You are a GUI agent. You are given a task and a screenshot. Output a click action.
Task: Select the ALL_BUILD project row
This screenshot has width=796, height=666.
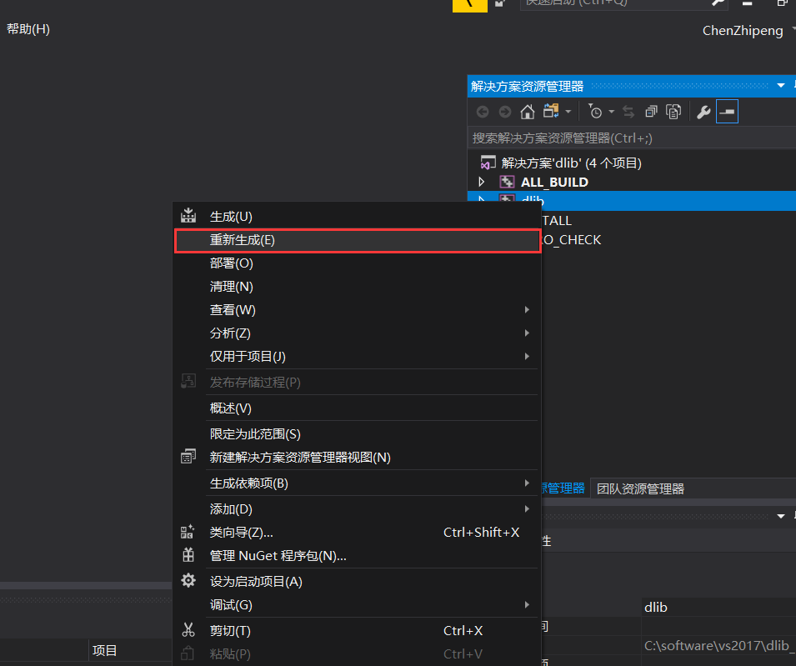tap(632, 182)
